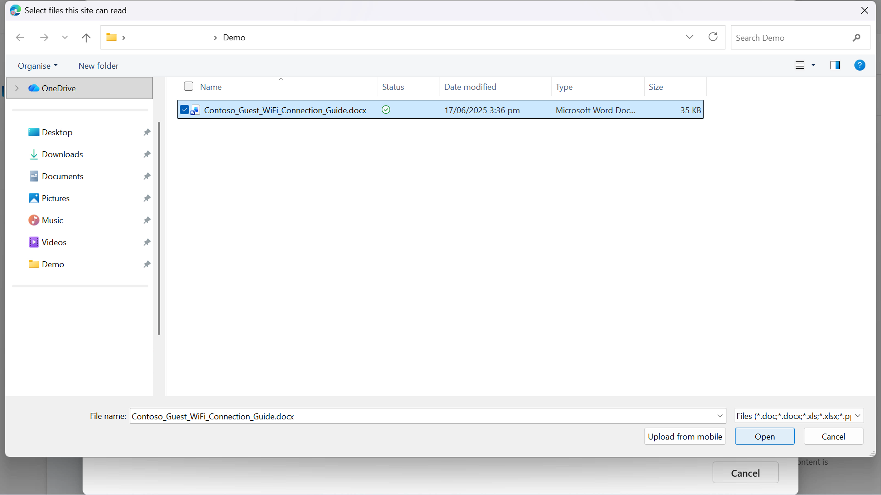Click the Refresh folder icon
Viewport: 881px width, 495px height.
pyautogui.click(x=713, y=37)
